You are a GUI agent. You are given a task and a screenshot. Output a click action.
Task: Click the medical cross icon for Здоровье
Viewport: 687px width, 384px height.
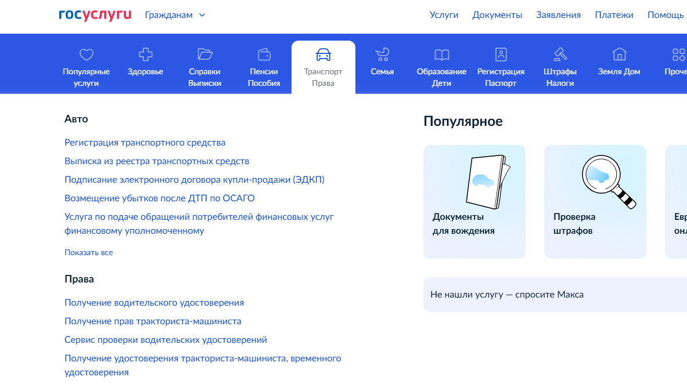145,55
